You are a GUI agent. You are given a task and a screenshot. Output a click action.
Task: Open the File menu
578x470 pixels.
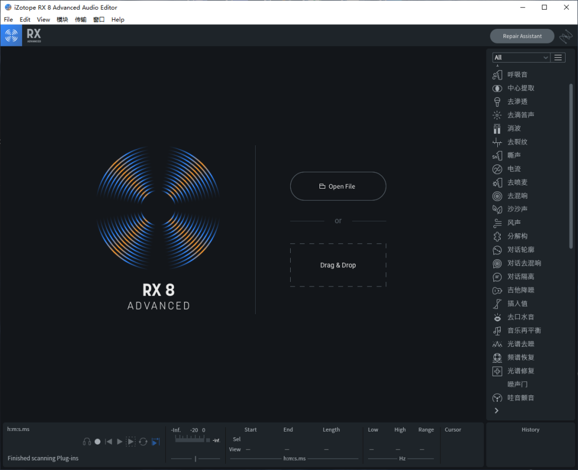point(8,20)
